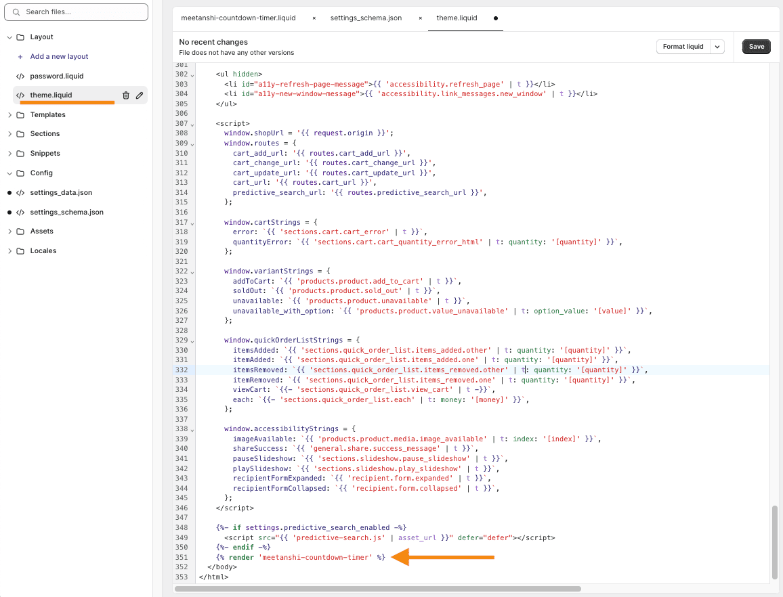
Task: Focus the Search files input
Action: (x=81, y=12)
